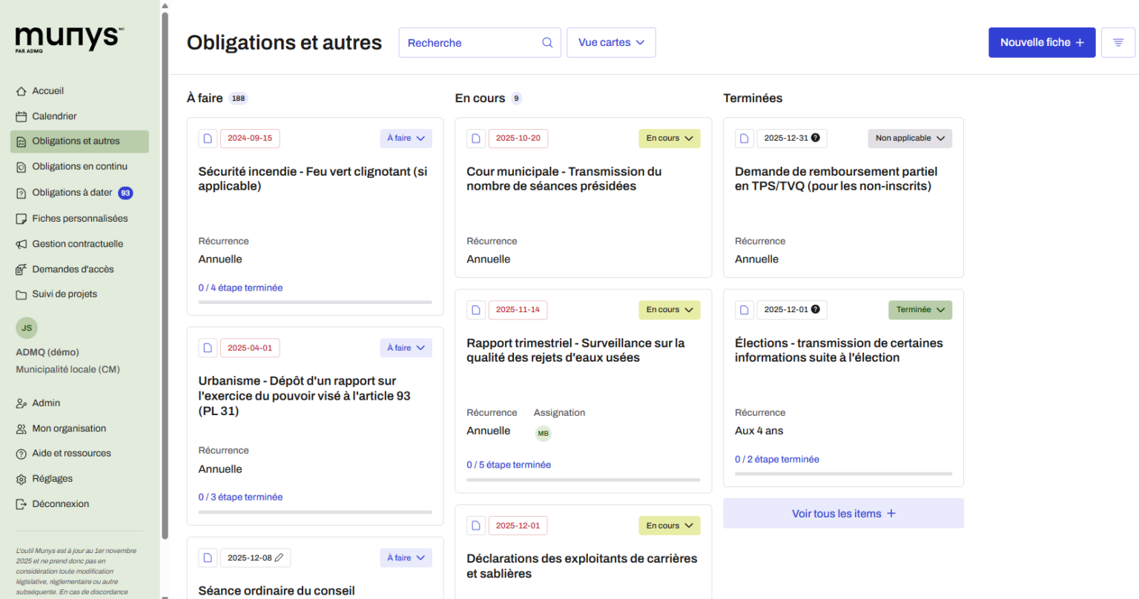
Task: Click Voir tous les items
Action: [843, 514]
